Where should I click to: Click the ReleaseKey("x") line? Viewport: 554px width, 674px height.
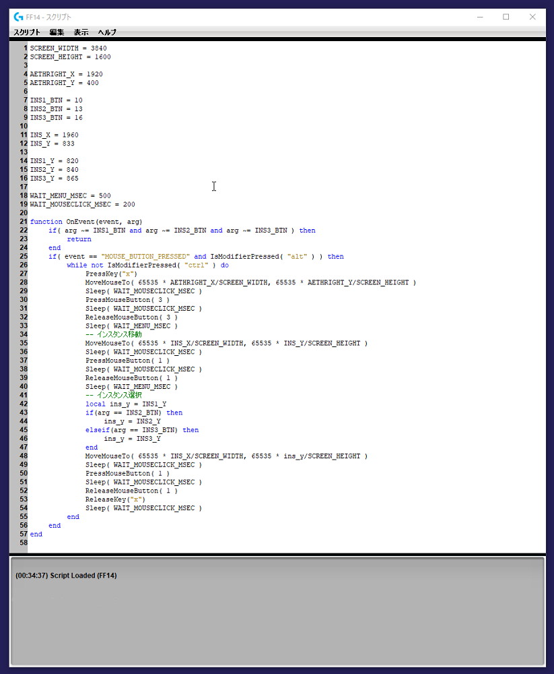[115, 499]
